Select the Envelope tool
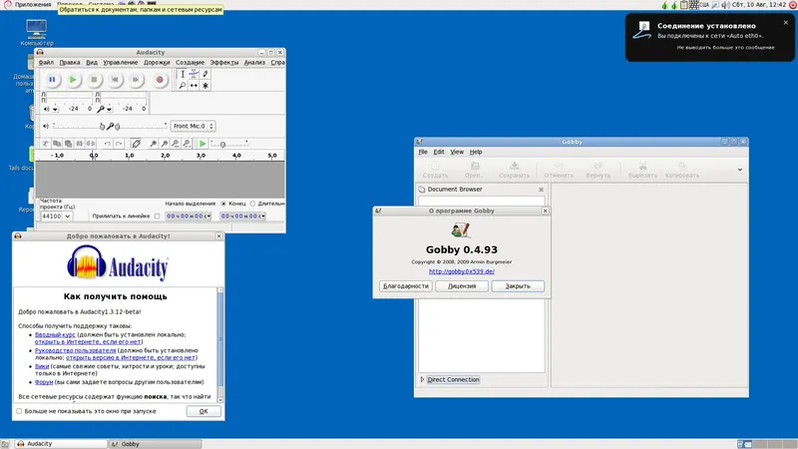The width and height of the screenshot is (798, 449). (x=194, y=74)
